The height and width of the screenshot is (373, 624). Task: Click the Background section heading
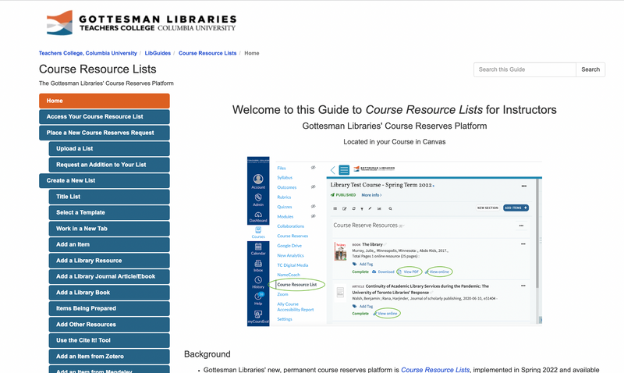tap(207, 354)
